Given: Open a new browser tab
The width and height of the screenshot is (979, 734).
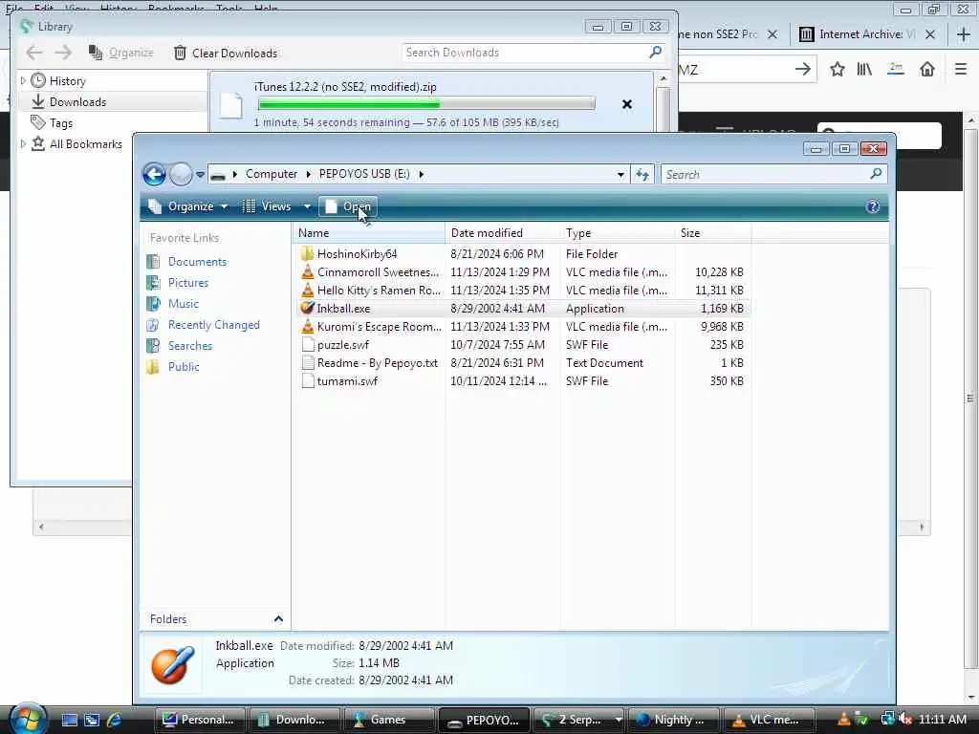Looking at the screenshot, I should [x=964, y=34].
